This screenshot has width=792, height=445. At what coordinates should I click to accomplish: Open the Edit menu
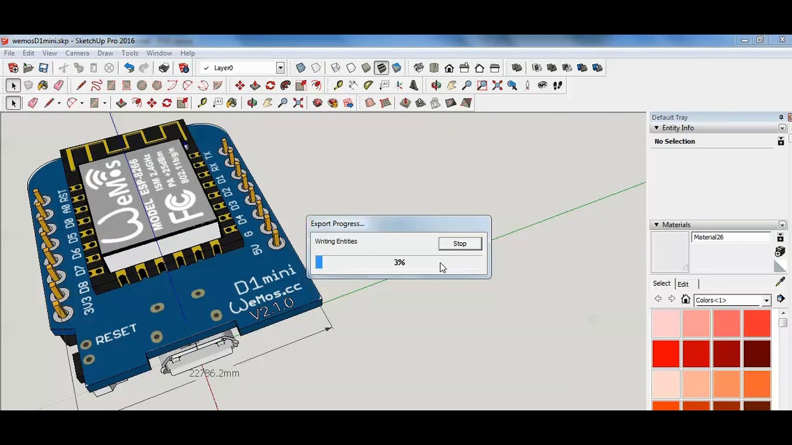[28, 53]
